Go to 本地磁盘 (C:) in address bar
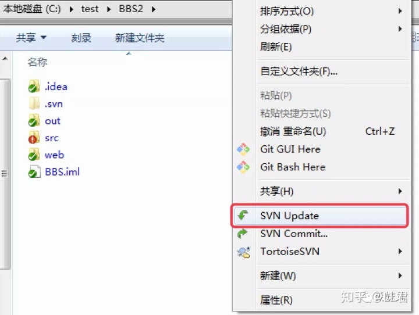Screen dimensions: 419x315 tap(32, 9)
